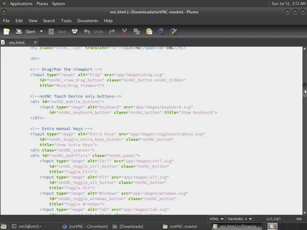The image size is (307, 230).
Task: Click the noVNC Touch Device only buttons comment
Action: tap(76, 96)
